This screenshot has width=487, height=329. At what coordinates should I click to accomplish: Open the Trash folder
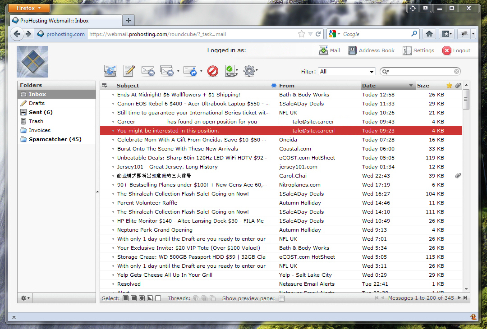(56, 121)
